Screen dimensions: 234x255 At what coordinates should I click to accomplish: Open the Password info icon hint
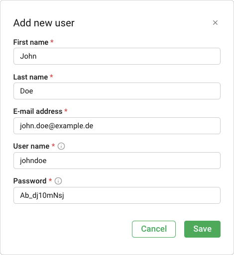point(58,181)
